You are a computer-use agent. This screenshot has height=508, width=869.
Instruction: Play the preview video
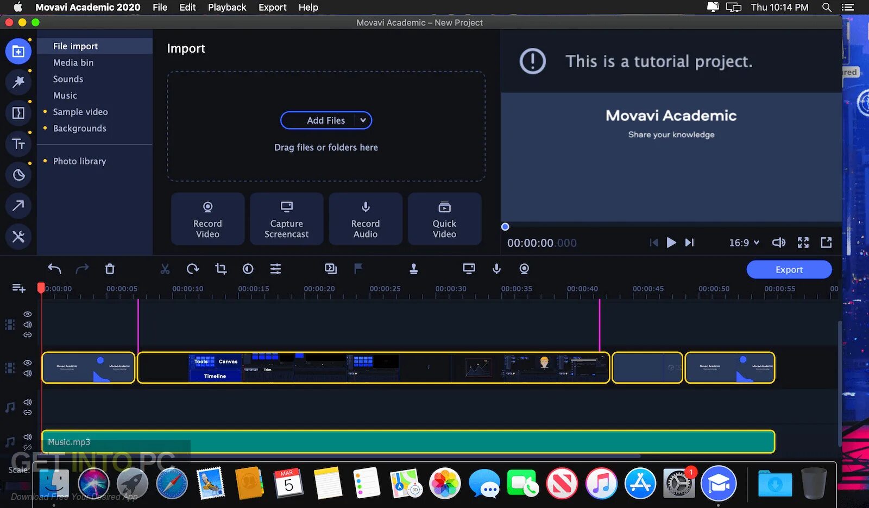click(671, 243)
